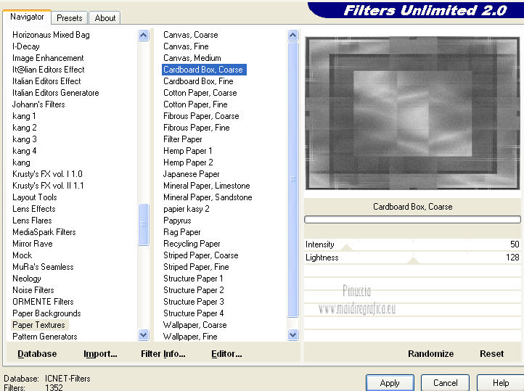524x391 pixels.
Task: Select Hemp Paper 2 filter
Action: (x=188, y=162)
